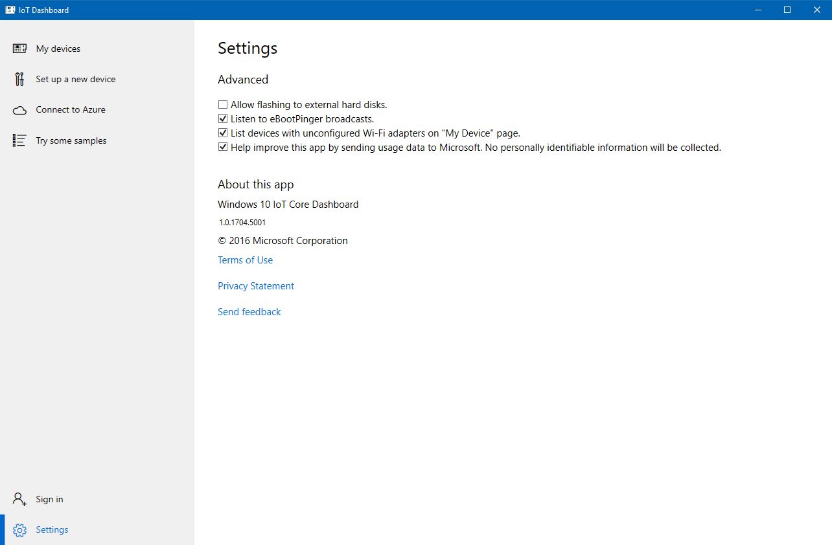Open the Privacy Statement link
This screenshot has width=832, height=545.
coord(256,286)
